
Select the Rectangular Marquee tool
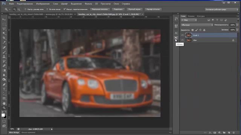point(4,24)
